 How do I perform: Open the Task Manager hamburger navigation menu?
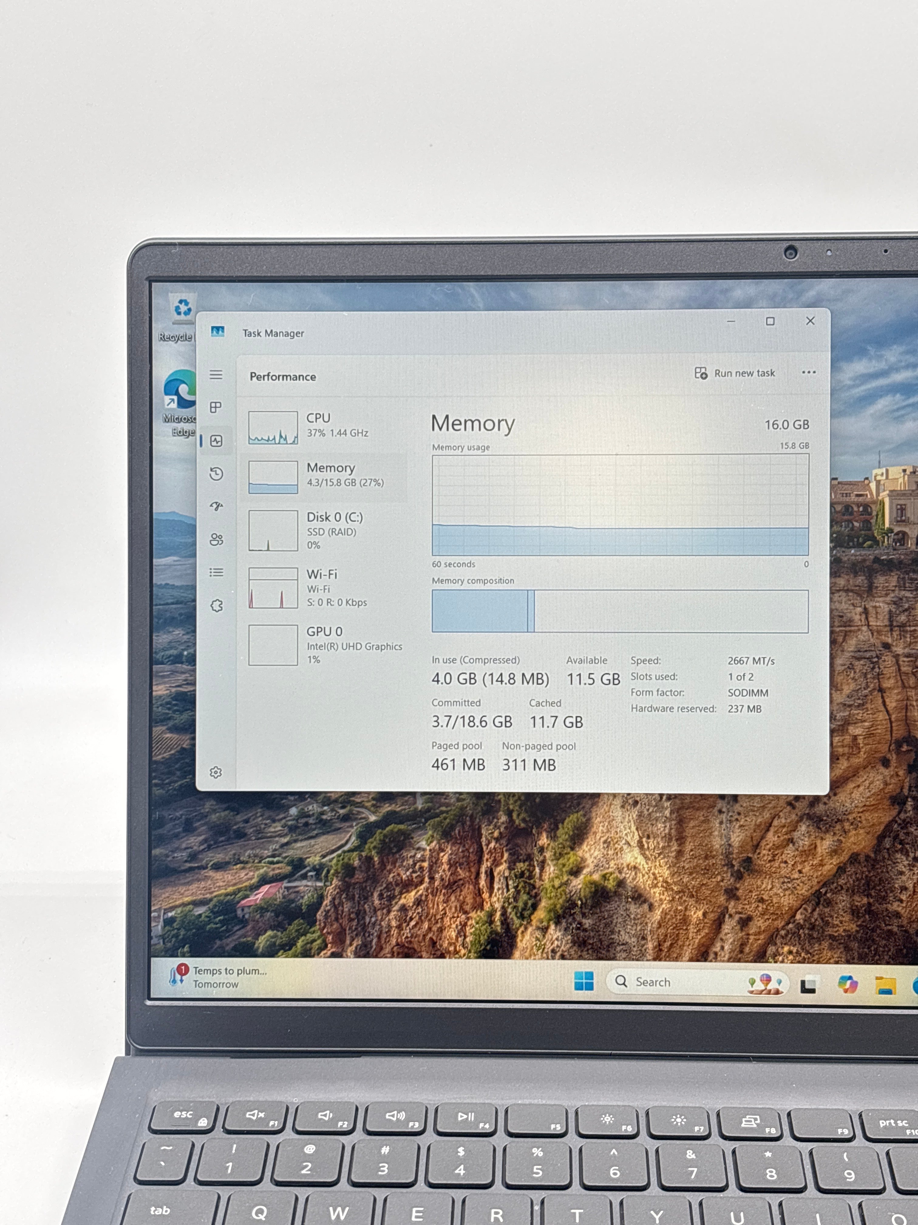point(216,375)
